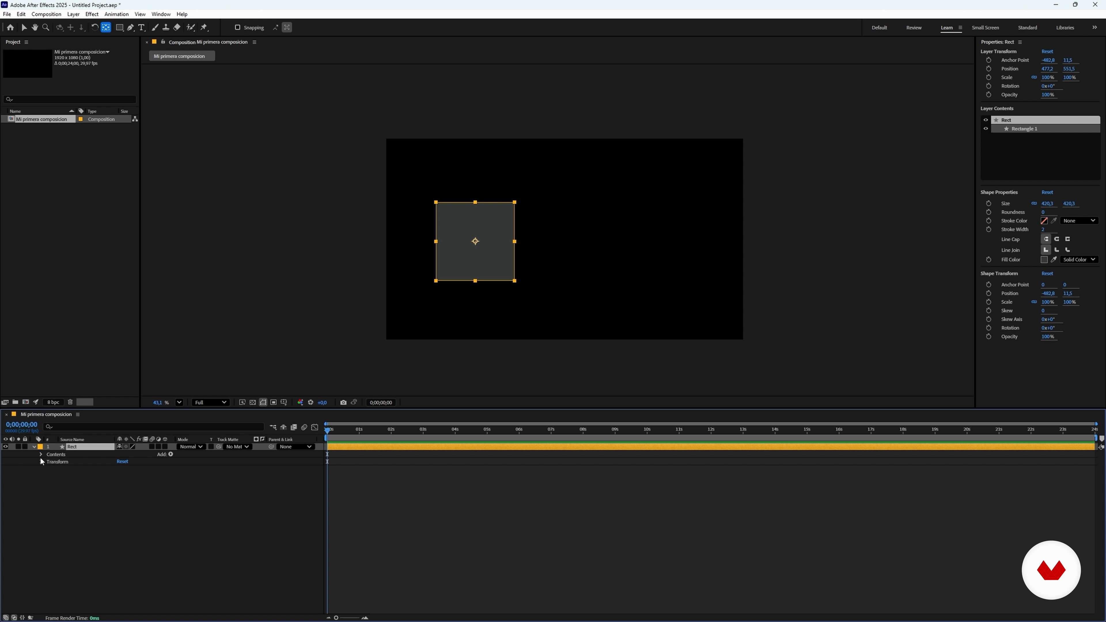Select the Zoom tool
Screen dimensions: 1106x622
pyautogui.click(x=46, y=27)
